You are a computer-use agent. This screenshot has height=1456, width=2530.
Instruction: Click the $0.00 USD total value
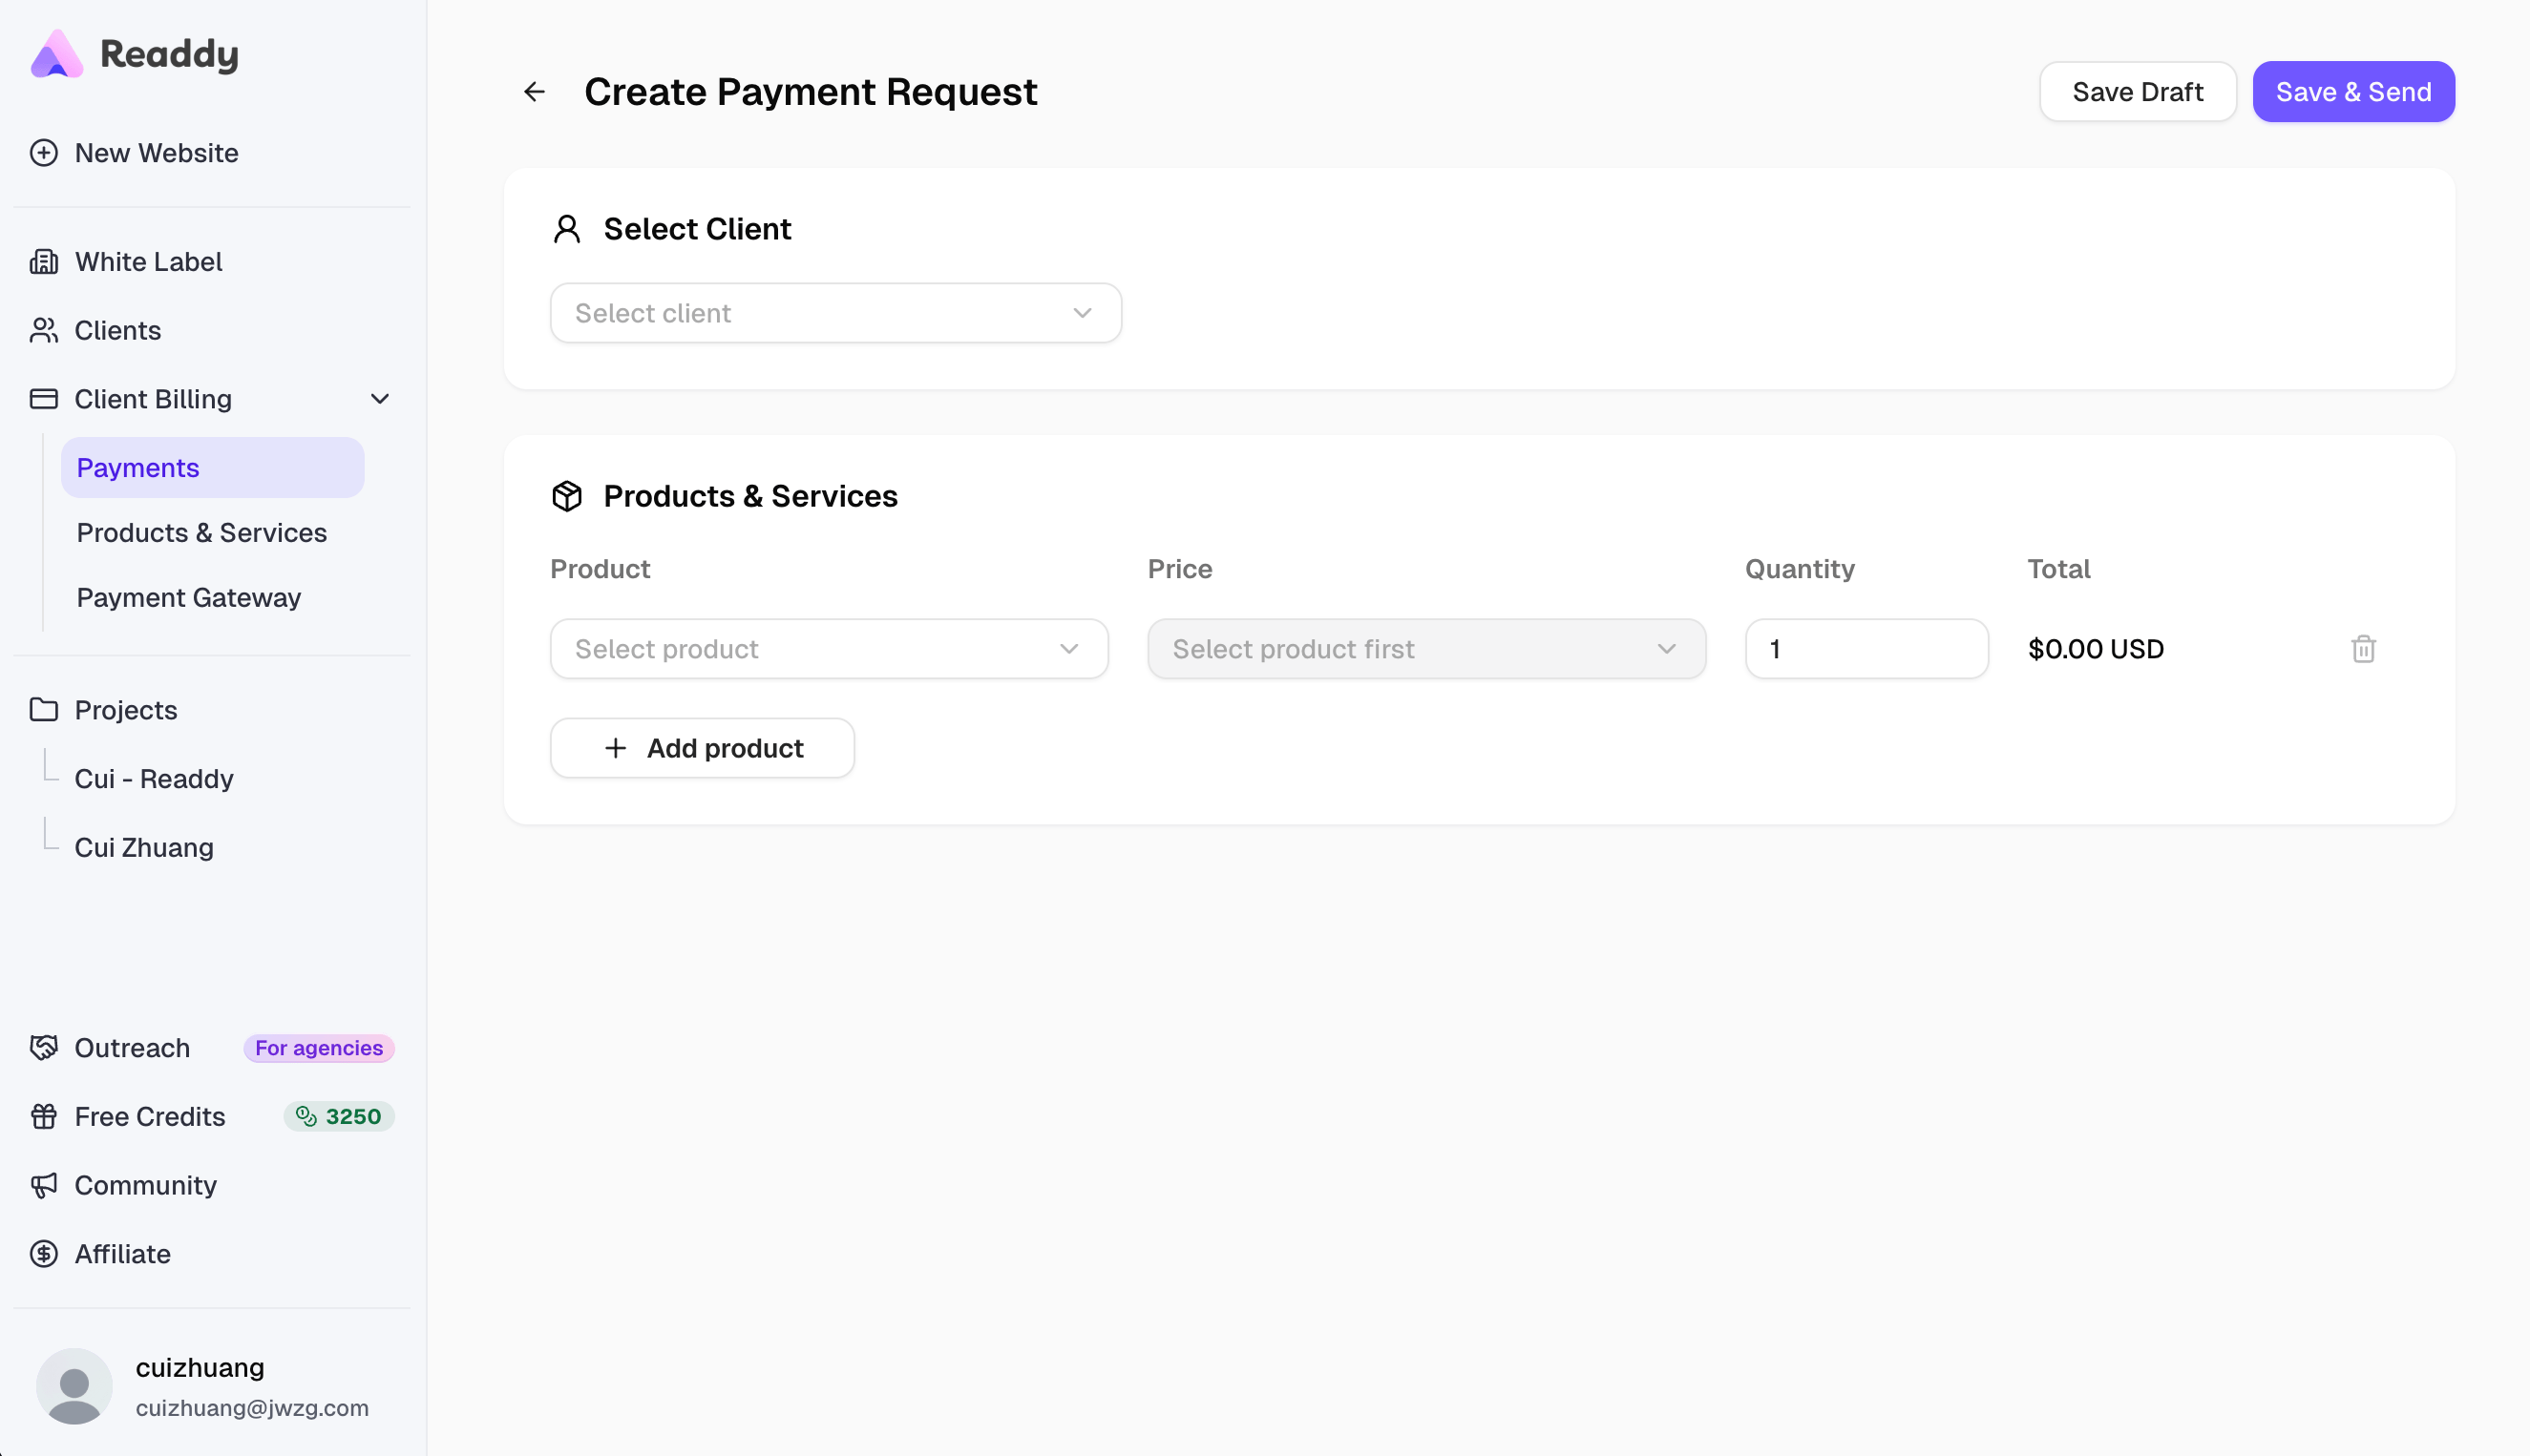click(x=2096, y=649)
